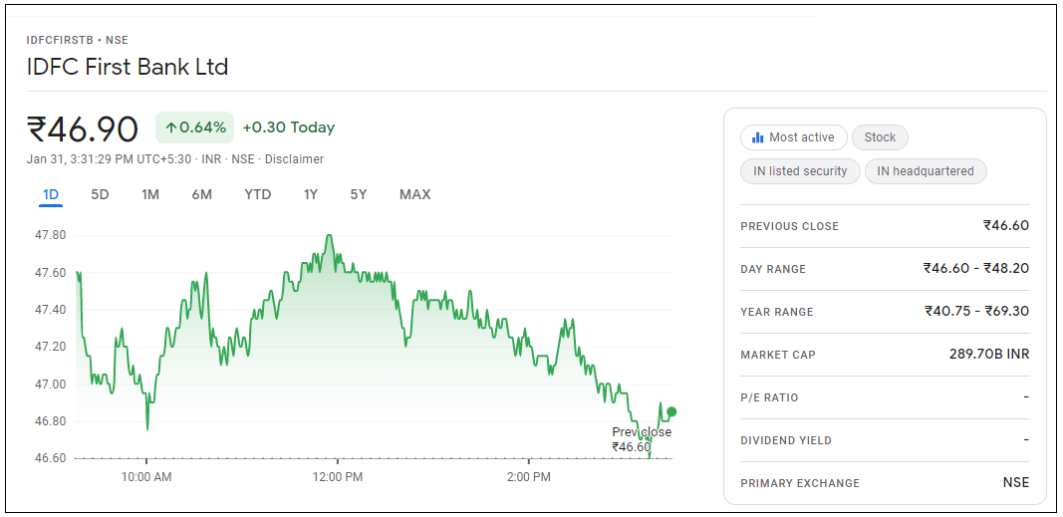Open the IN listed security chip
Image resolution: width=1063 pixels, height=517 pixels.
(x=800, y=171)
